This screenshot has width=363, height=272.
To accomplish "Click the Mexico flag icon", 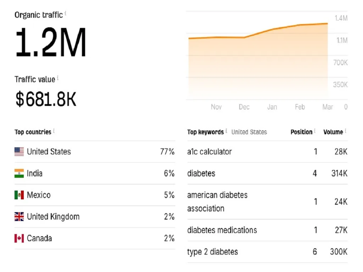I will [19, 195].
